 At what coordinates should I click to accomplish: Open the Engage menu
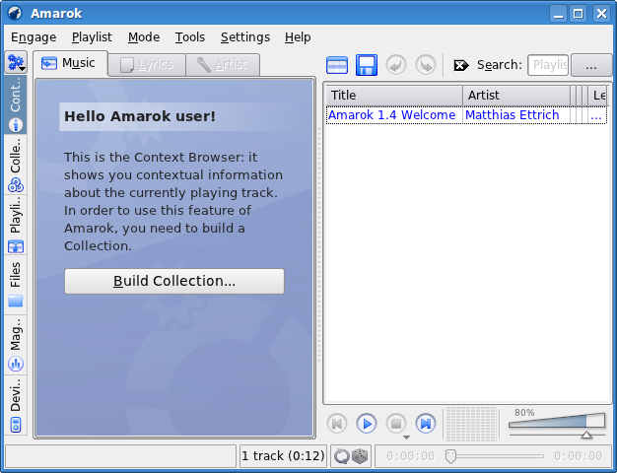coord(34,37)
